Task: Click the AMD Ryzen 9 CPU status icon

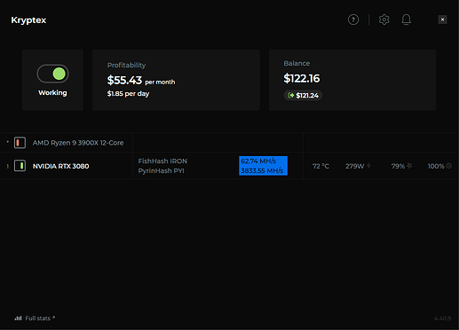Action: coord(20,143)
